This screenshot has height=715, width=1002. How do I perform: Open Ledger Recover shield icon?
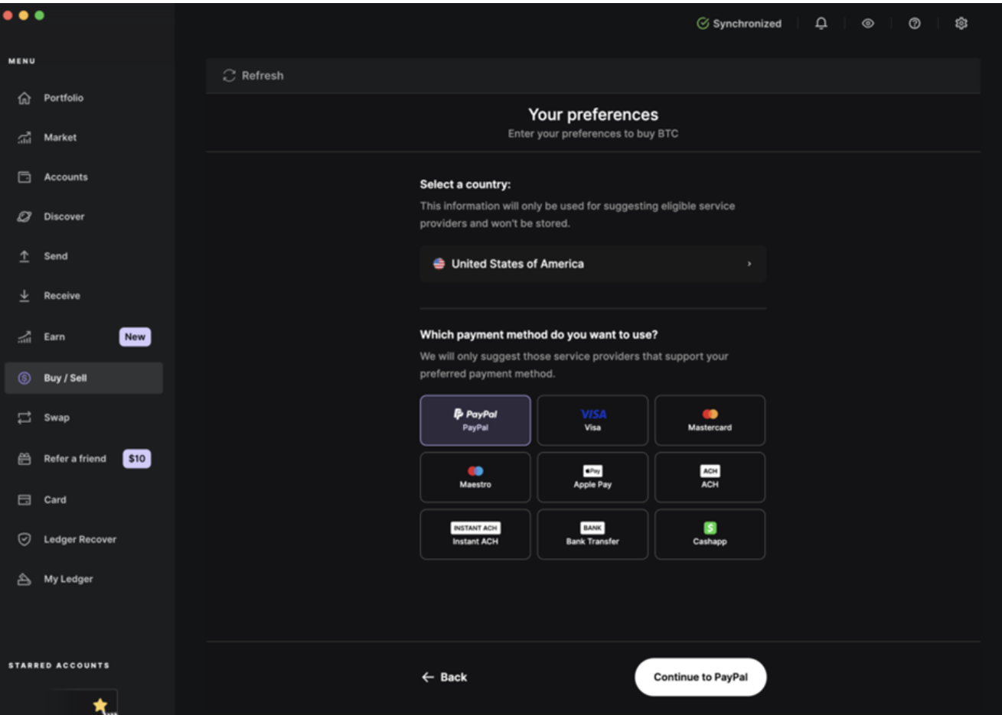(24, 540)
